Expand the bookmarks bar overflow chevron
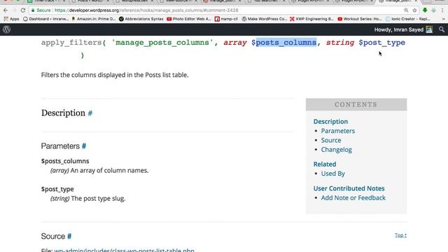Screen dimensions: 448x252 coord(443,19)
